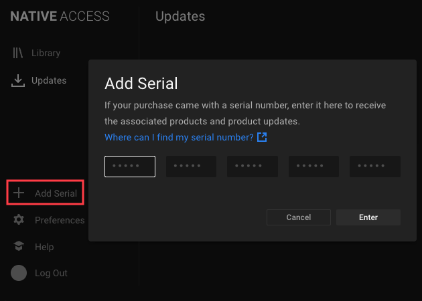The height and width of the screenshot is (301, 422).
Task: Click the Help graduation cap icon
Action: pyautogui.click(x=19, y=246)
